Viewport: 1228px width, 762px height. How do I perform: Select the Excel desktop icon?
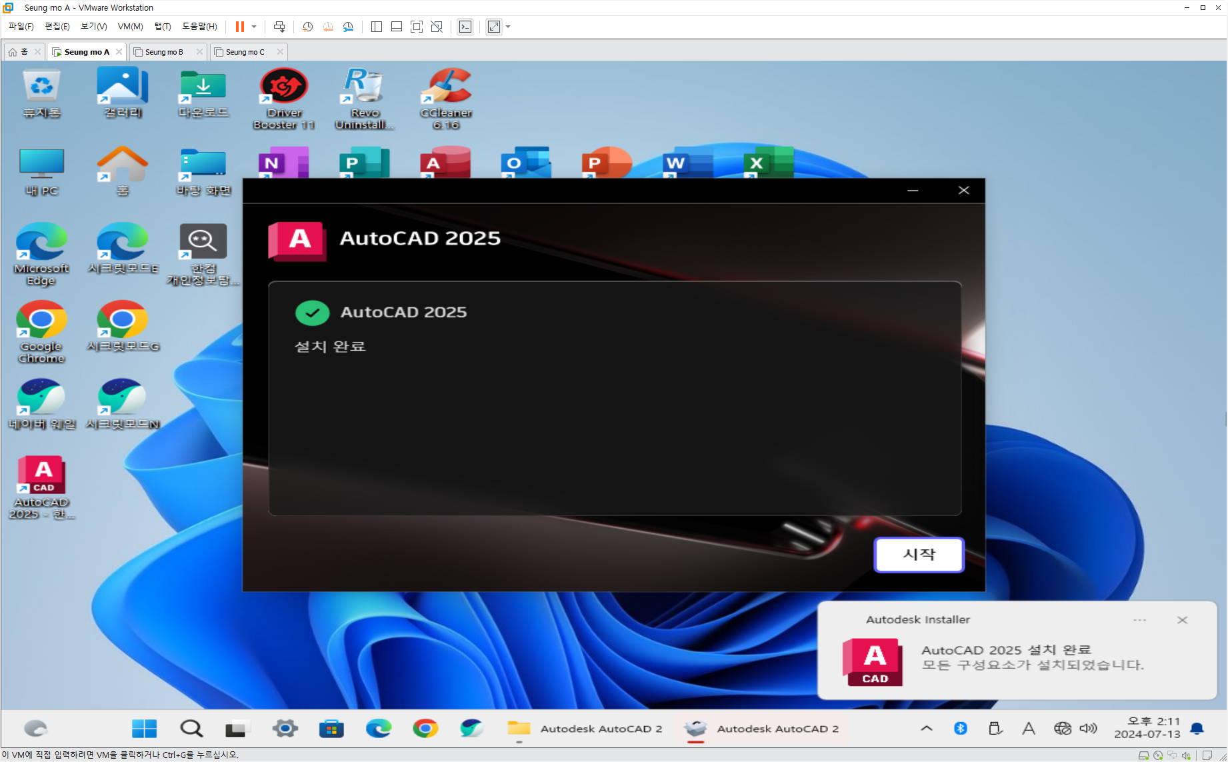point(769,162)
